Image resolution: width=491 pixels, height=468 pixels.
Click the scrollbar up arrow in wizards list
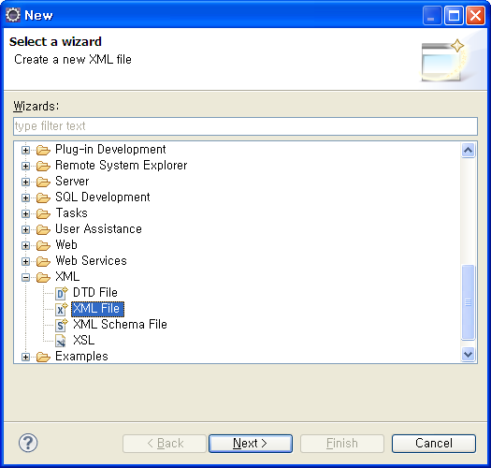469,151
